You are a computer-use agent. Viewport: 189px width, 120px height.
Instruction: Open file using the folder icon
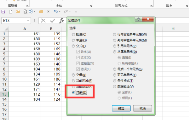(18, 12)
